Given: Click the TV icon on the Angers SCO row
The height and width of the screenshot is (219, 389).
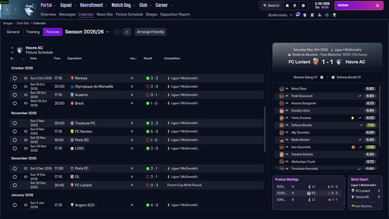Looking at the screenshot, I should pyautogui.click(x=26, y=205).
